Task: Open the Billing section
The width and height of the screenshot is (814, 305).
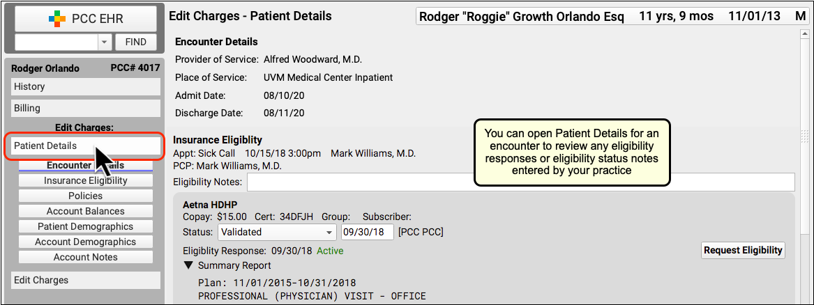Action: click(x=86, y=108)
